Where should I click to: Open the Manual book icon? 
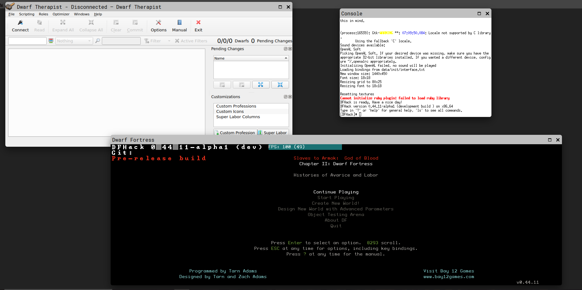coord(180,23)
